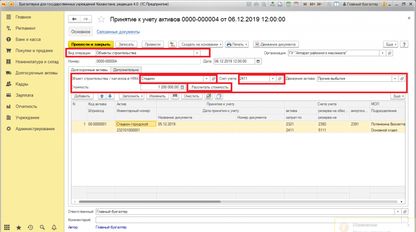The image size is (416, 232).
Task: Move the row up with the blue up arrow
Action: point(102,97)
